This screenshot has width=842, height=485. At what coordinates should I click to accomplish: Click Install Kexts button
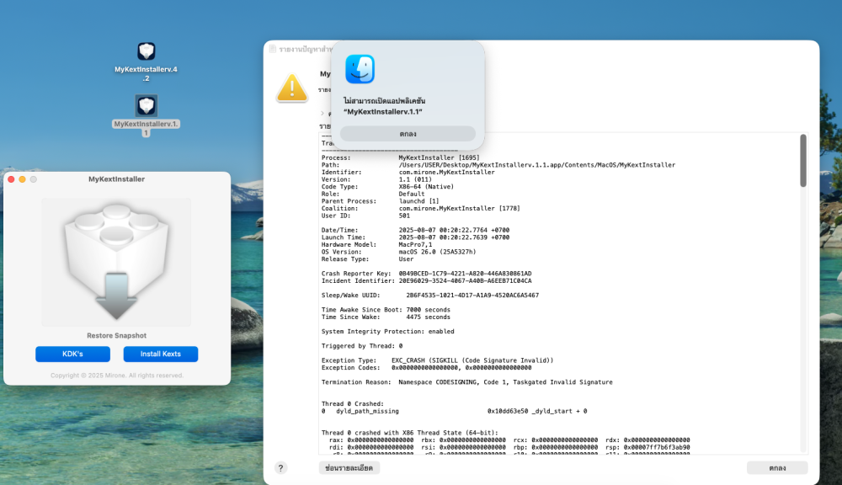pyautogui.click(x=161, y=354)
